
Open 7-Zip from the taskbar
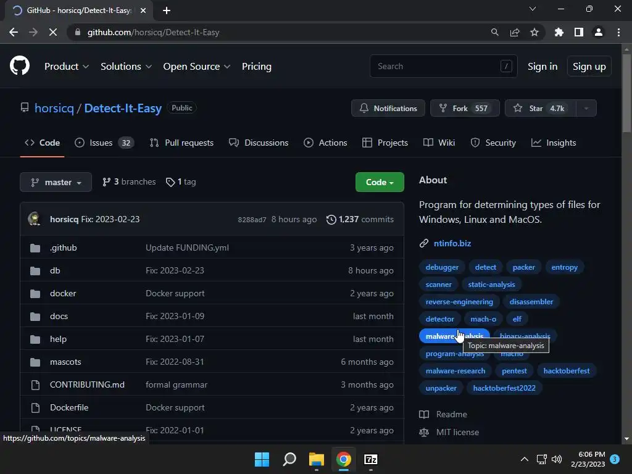coord(370,459)
